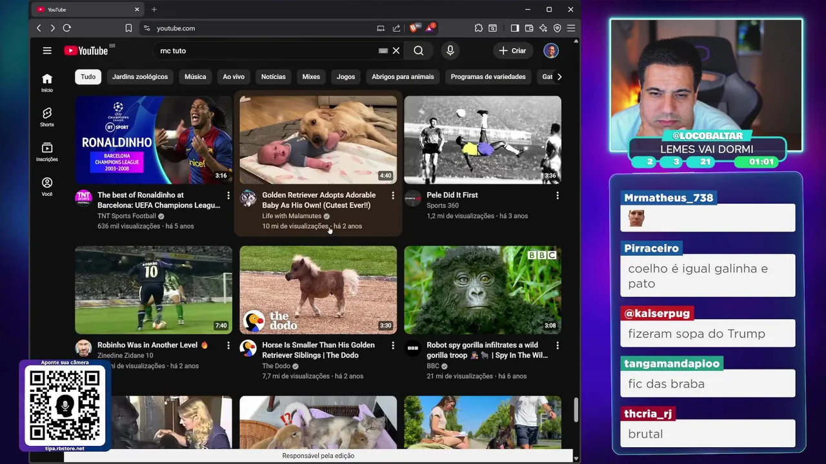826x464 pixels.
Task: Show more filter chips with right arrow
Action: (559, 77)
